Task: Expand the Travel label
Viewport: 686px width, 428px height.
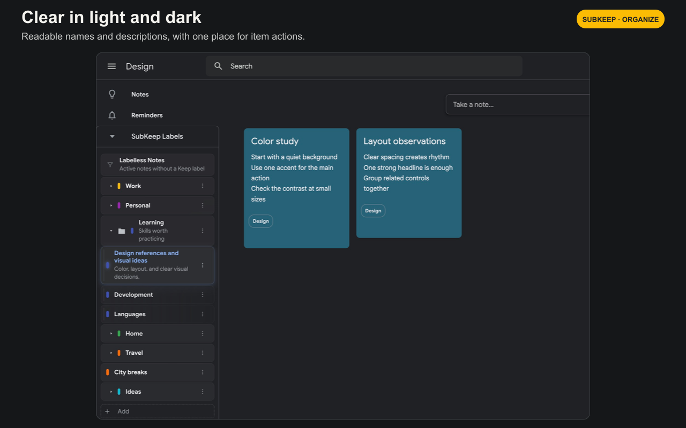Action: point(111,353)
